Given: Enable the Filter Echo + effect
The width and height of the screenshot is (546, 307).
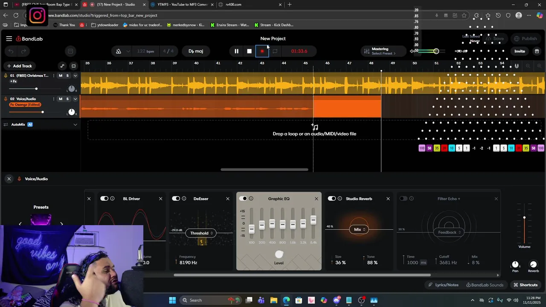Looking at the screenshot, I should pyautogui.click(x=403, y=199).
